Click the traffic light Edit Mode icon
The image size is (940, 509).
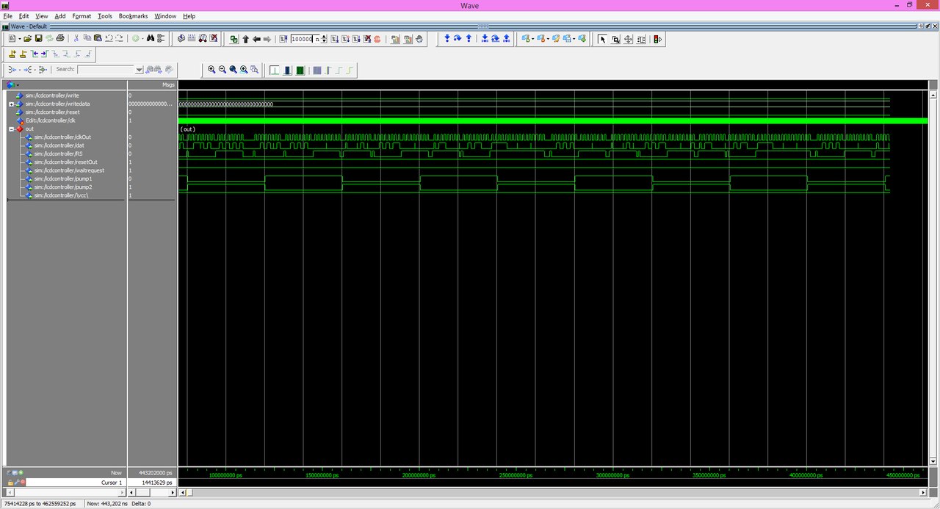pyautogui.click(x=657, y=39)
